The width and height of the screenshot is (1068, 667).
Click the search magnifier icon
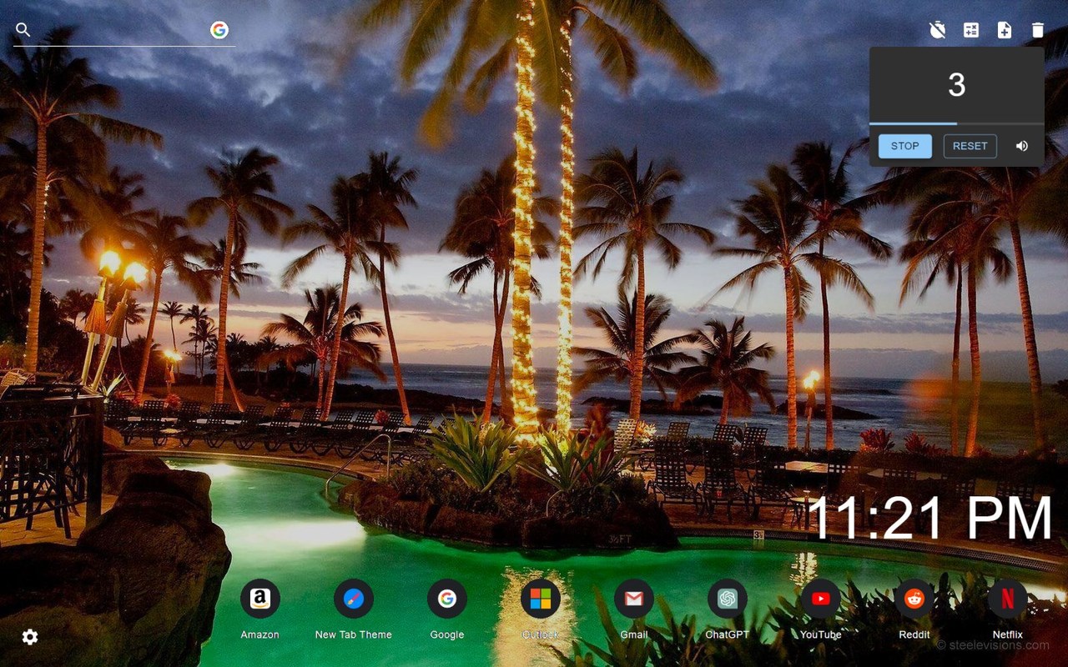tap(23, 30)
